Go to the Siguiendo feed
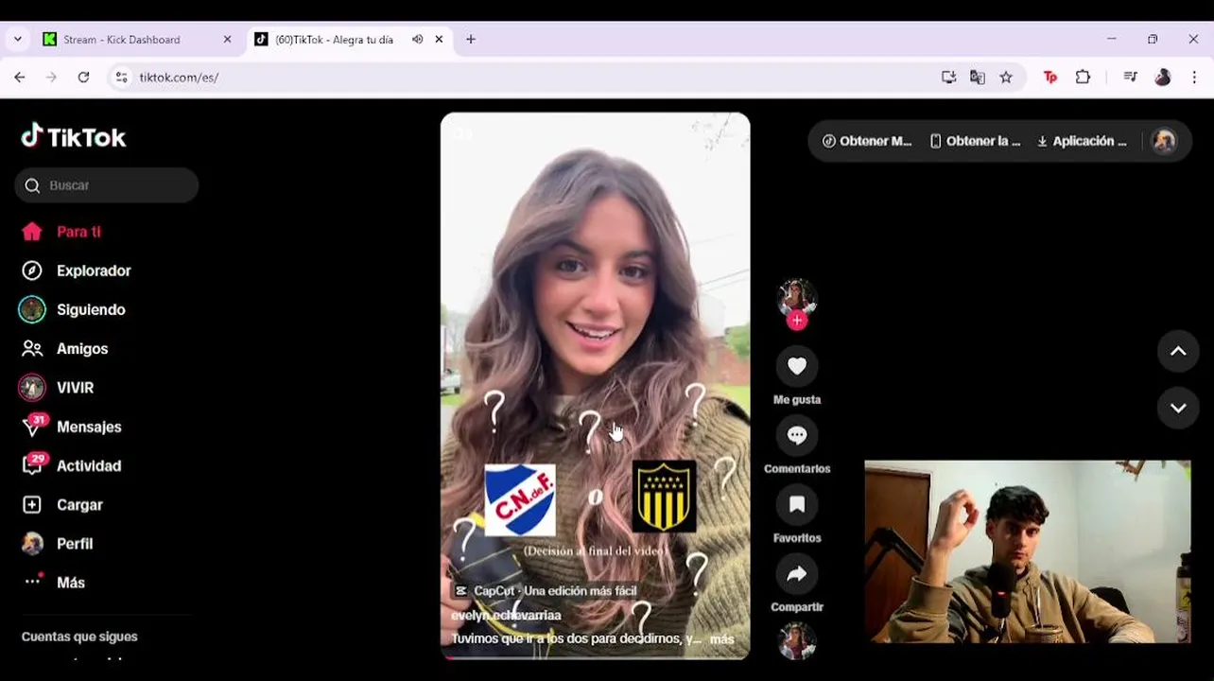The width and height of the screenshot is (1214, 681). [72, 309]
